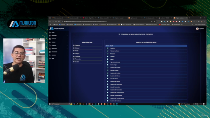
Task: Open the tab search dropdown at the far left of the tab strip
Action: 50,18
